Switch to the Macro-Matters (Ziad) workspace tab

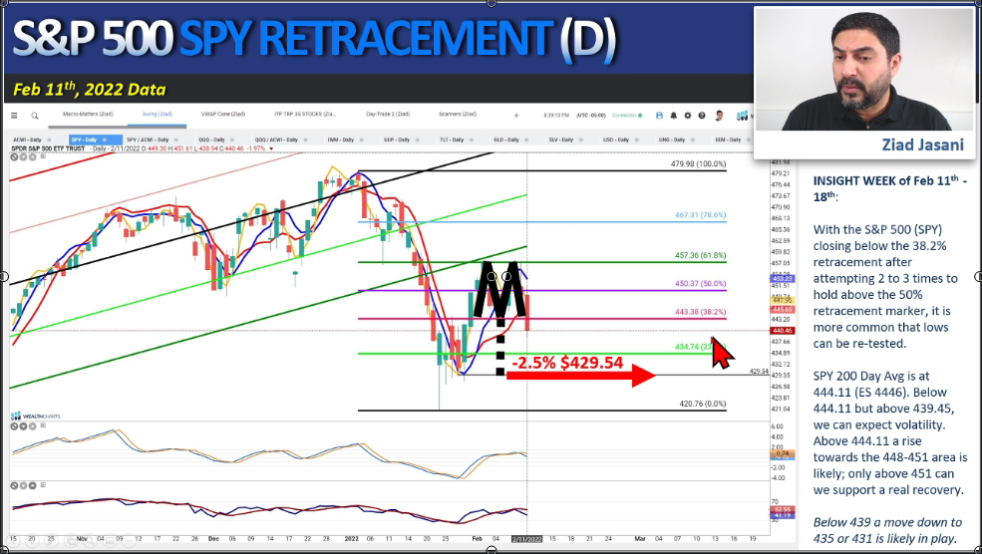pos(89,114)
